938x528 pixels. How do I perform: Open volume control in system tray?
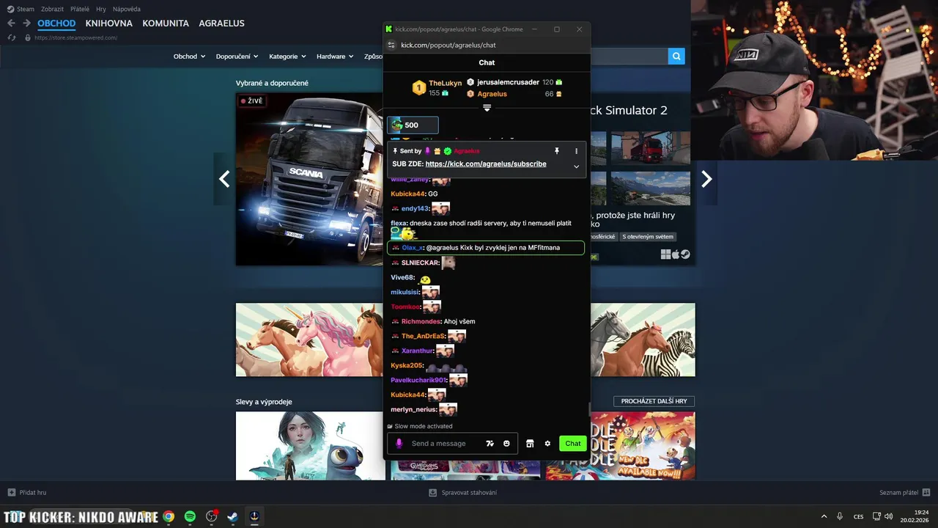(x=889, y=516)
